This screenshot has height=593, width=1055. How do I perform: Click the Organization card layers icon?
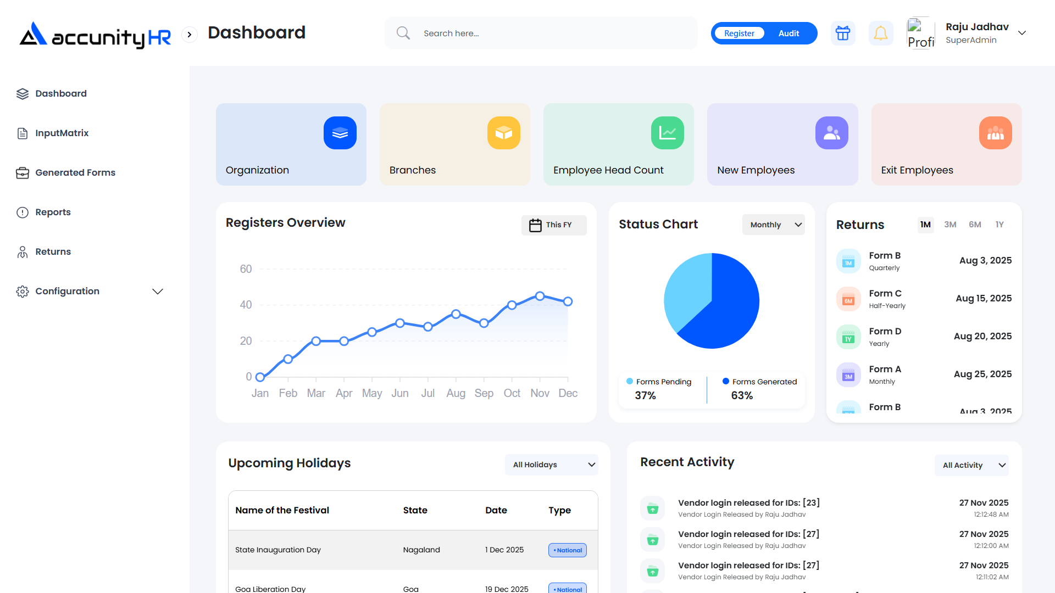coord(340,133)
